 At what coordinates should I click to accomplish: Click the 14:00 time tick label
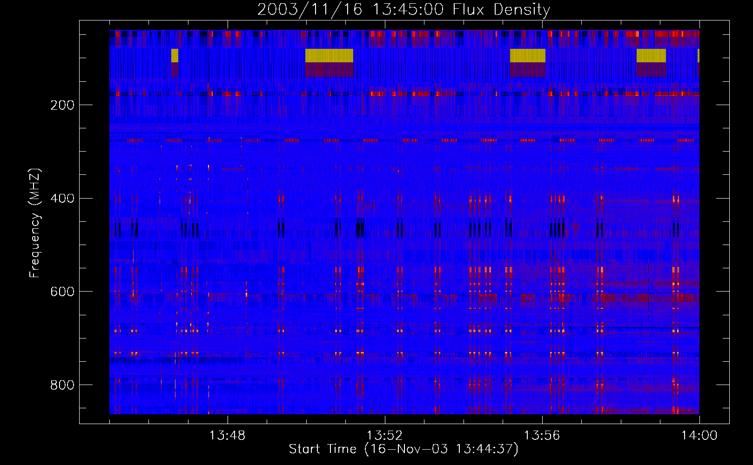coord(699,436)
